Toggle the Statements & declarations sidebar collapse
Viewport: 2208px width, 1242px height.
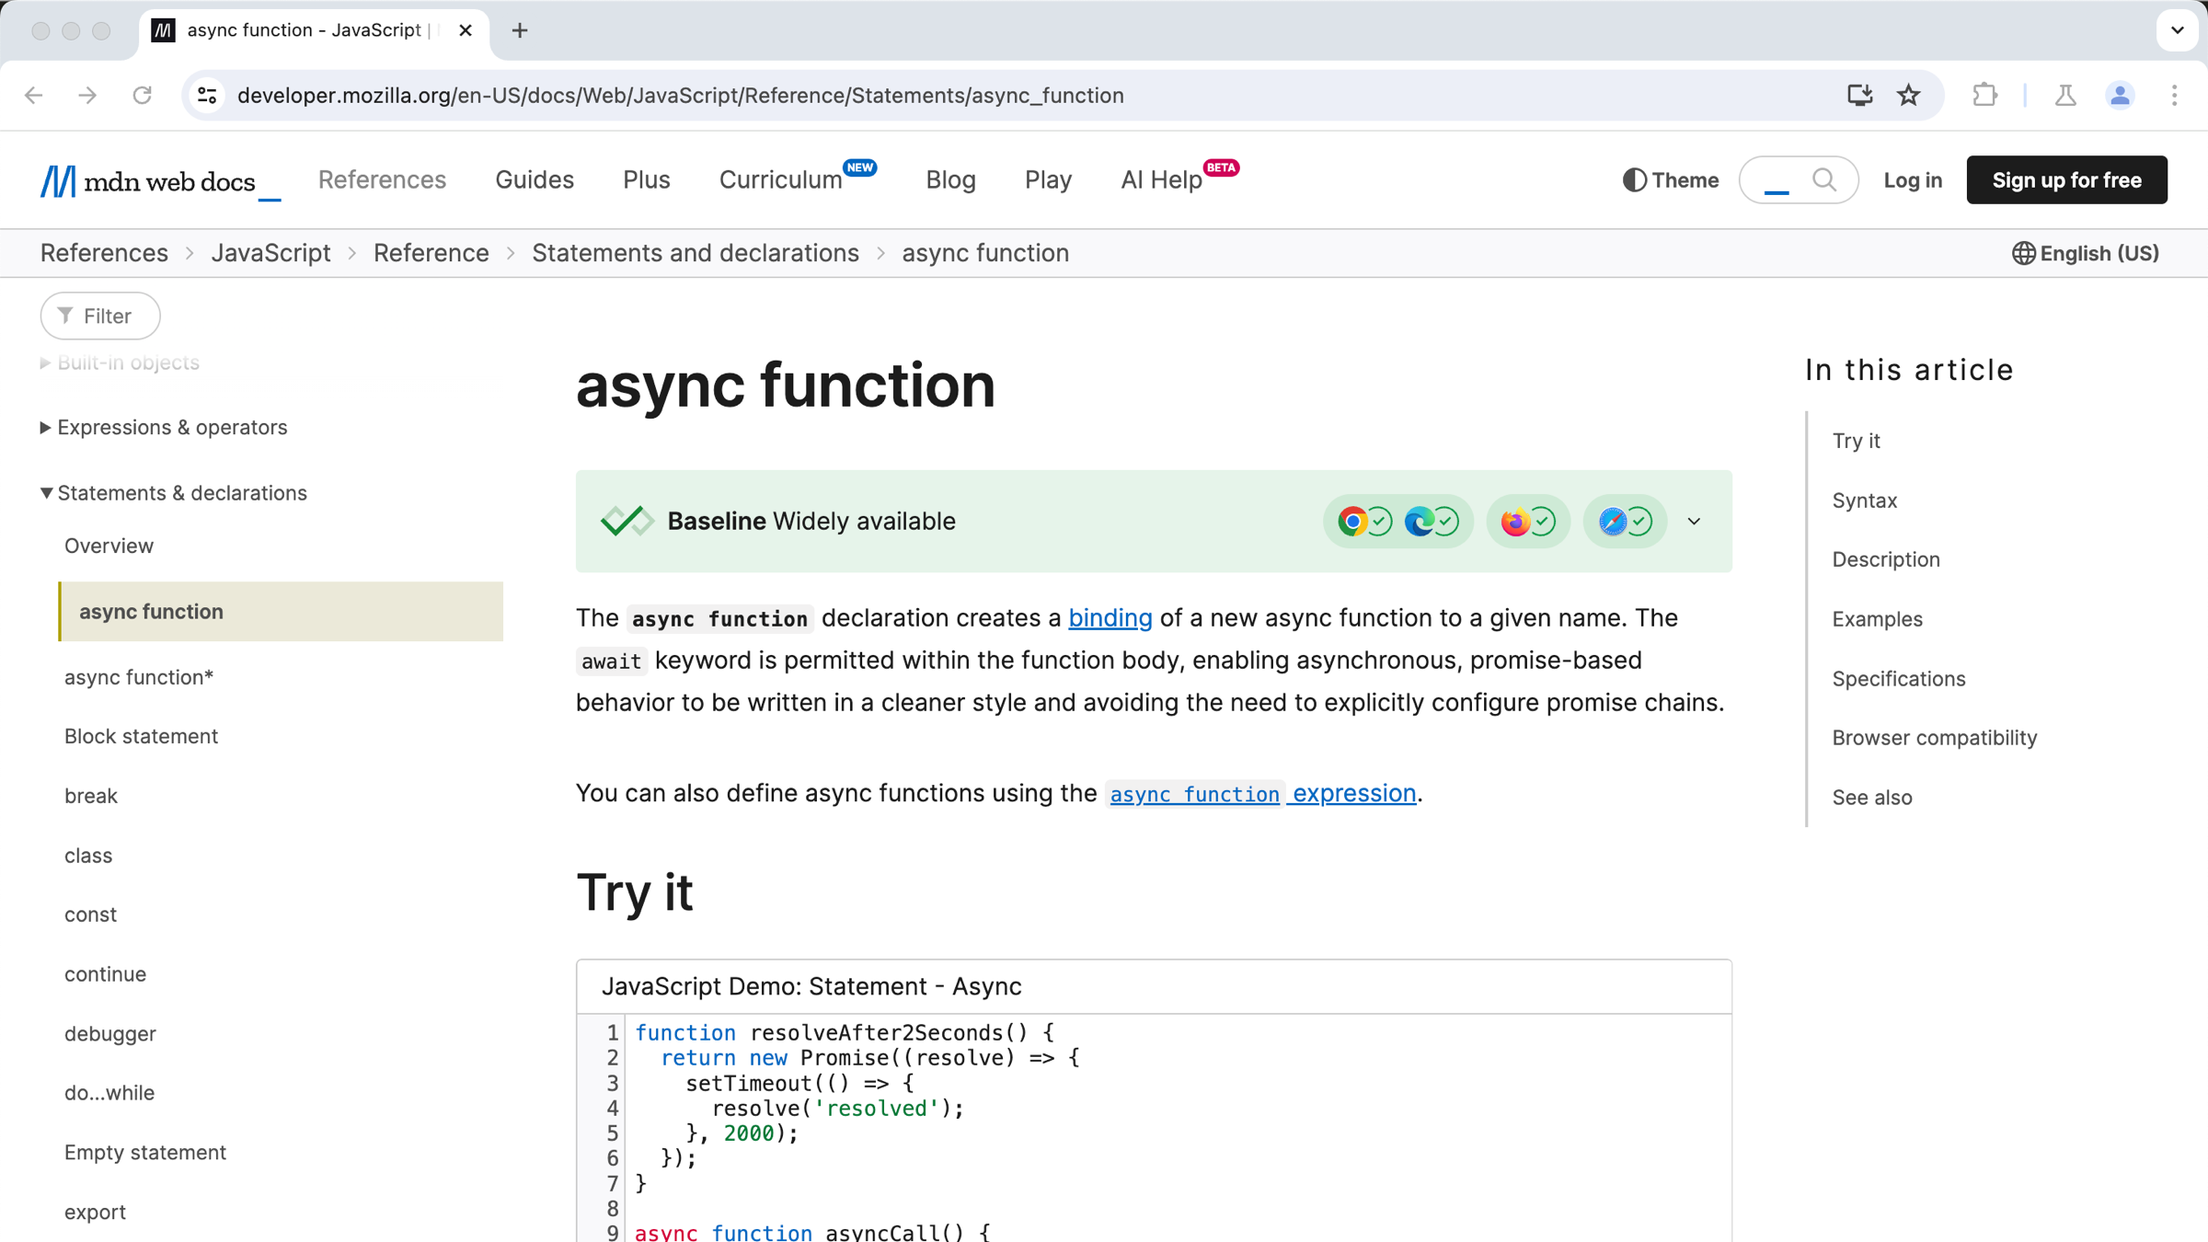pos(45,493)
